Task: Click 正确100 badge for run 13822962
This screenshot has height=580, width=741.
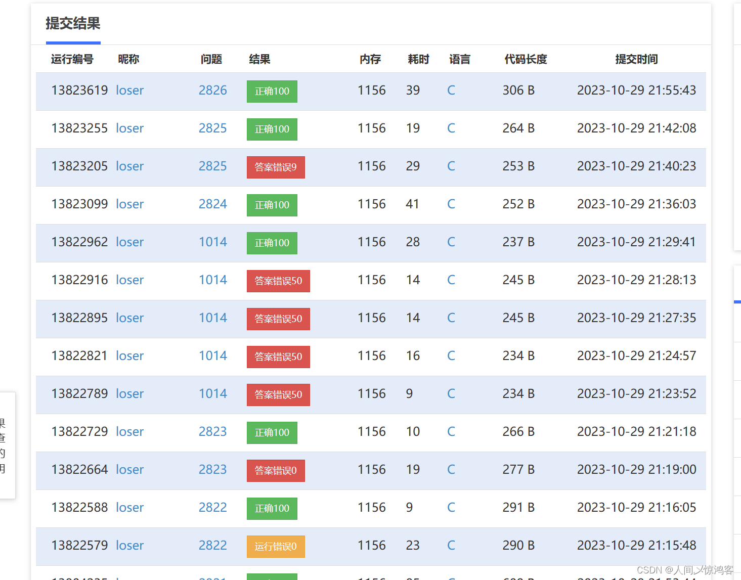Action: click(272, 243)
